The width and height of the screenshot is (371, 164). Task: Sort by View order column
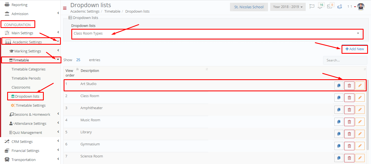pos(71,73)
